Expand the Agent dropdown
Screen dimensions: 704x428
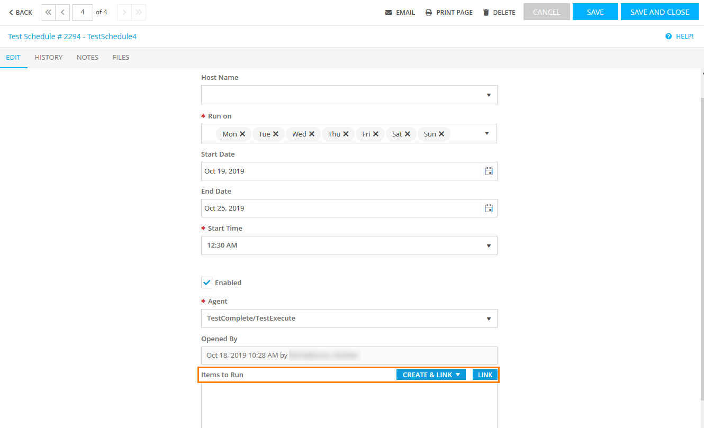(x=489, y=318)
